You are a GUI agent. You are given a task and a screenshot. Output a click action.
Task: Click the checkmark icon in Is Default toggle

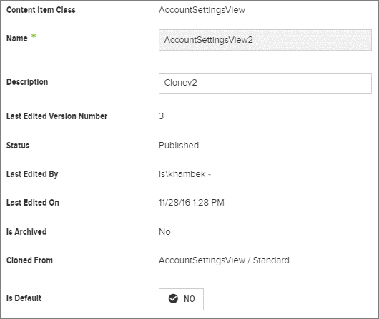click(x=173, y=298)
